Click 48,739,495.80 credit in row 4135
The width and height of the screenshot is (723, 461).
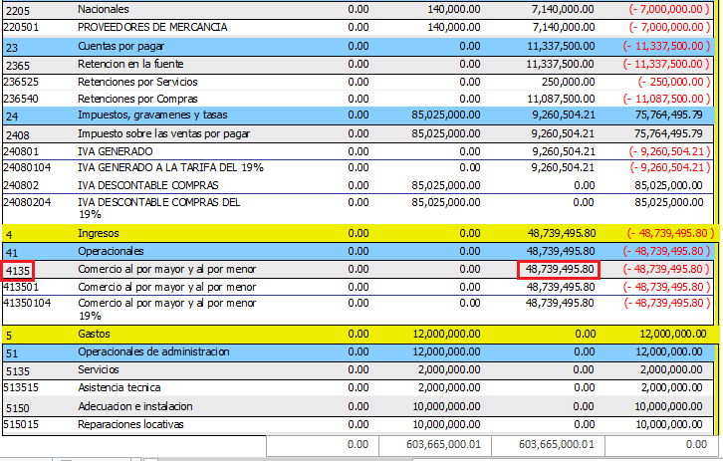coord(559,270)
